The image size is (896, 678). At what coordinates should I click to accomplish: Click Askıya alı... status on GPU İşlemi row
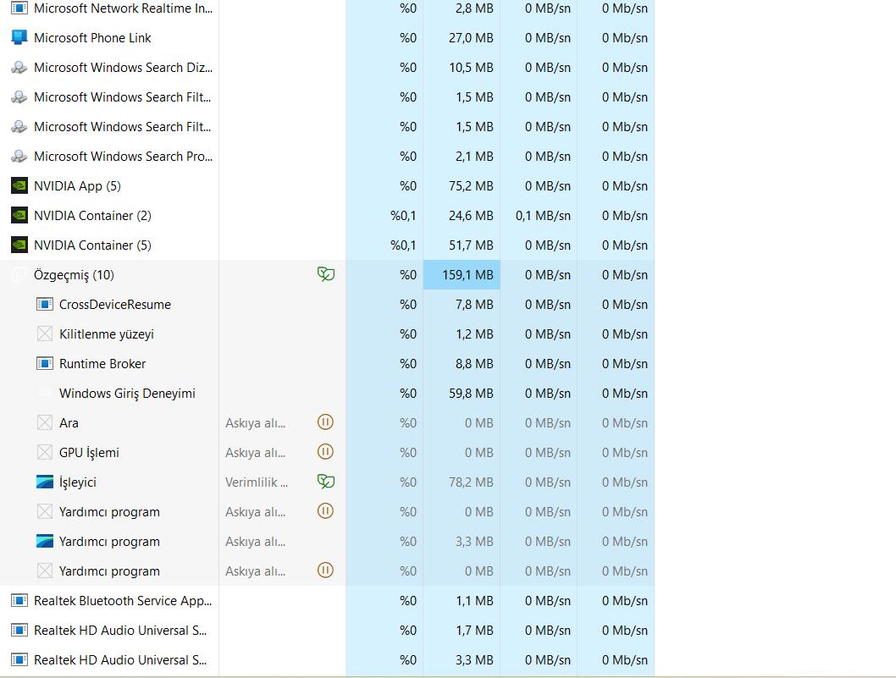pos(256,453)
